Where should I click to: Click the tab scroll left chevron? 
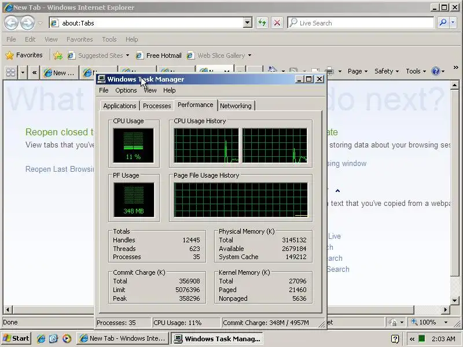[35, 72]
